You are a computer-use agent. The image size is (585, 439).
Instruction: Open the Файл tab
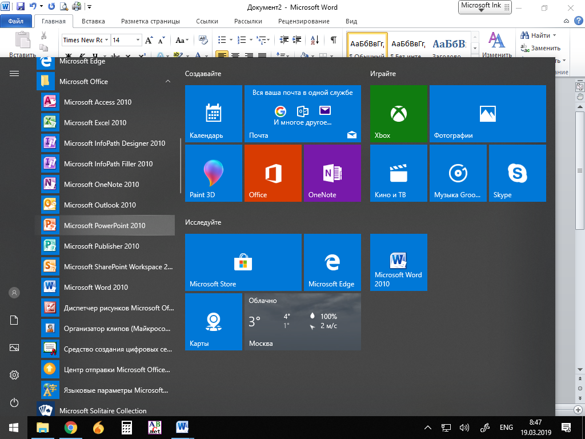point(16,21)
